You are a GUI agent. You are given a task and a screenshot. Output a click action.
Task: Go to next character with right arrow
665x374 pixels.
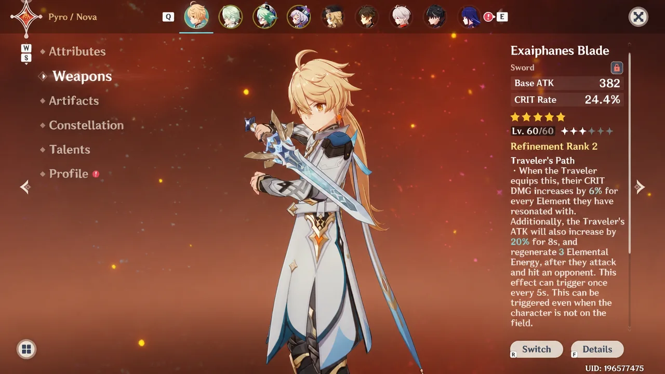coord(640,186)
